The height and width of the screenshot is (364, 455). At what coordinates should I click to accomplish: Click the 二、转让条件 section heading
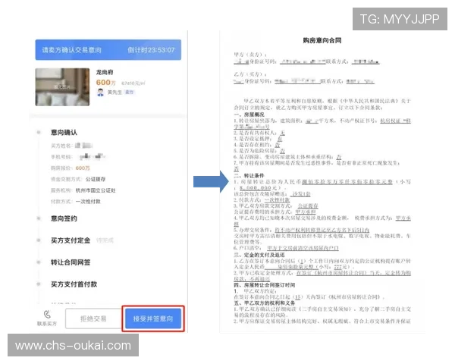point(249,176)
